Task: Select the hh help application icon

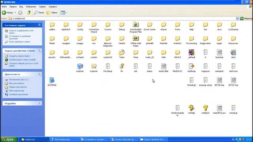Action: coord(122,66)
